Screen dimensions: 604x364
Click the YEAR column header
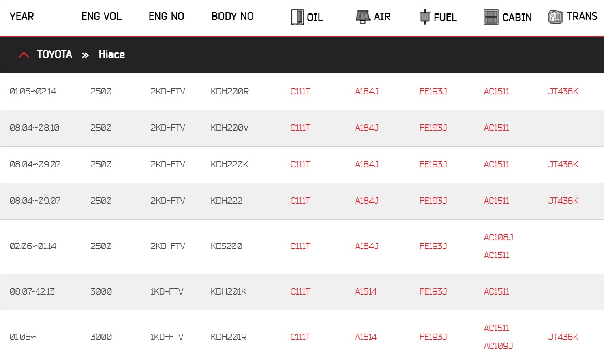pos(22,17)
